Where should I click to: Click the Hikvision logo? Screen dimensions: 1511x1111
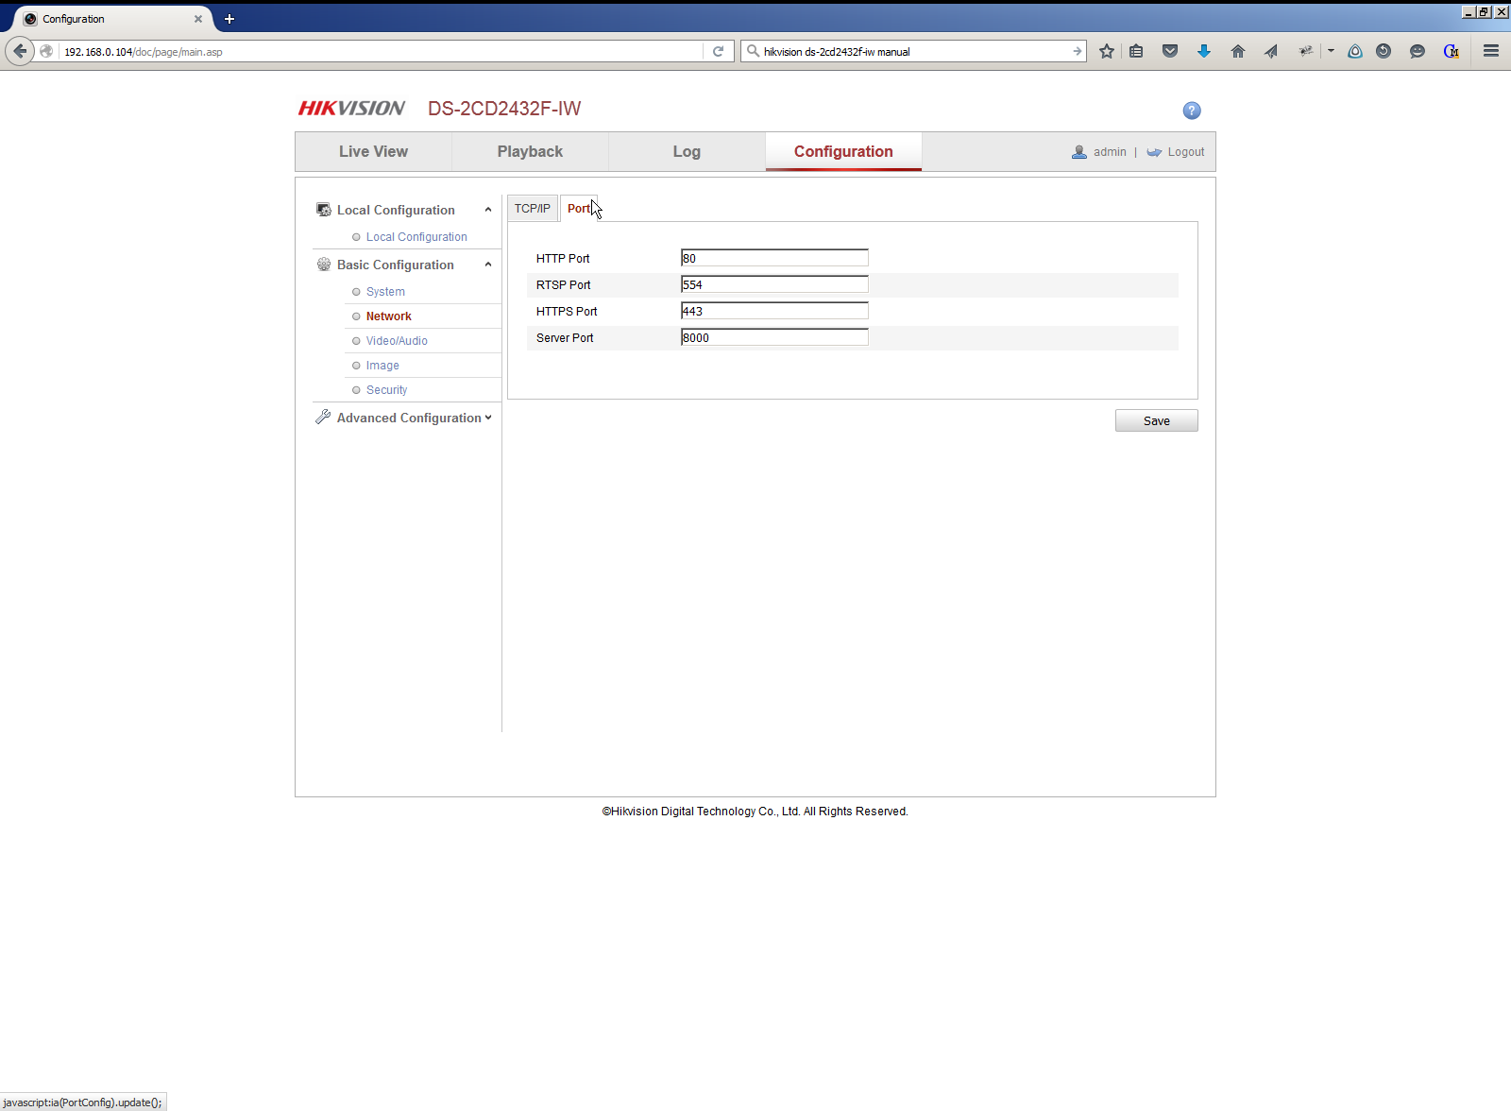pyautogui.click(x=351, y=109)
